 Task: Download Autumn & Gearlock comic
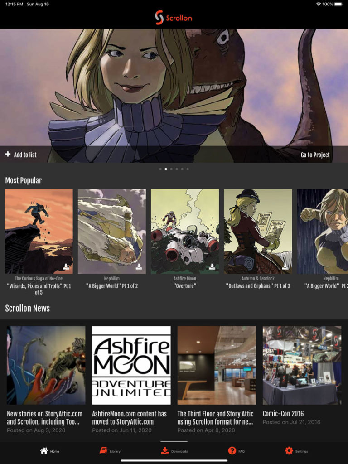point(285,267)
